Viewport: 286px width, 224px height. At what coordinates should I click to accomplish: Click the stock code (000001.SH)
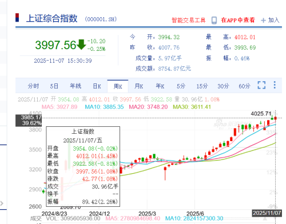pos(101,19)
